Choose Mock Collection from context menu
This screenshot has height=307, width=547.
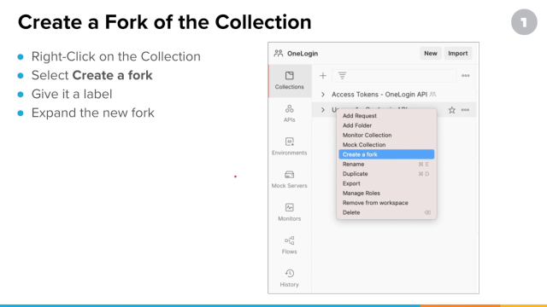[386, 145]
